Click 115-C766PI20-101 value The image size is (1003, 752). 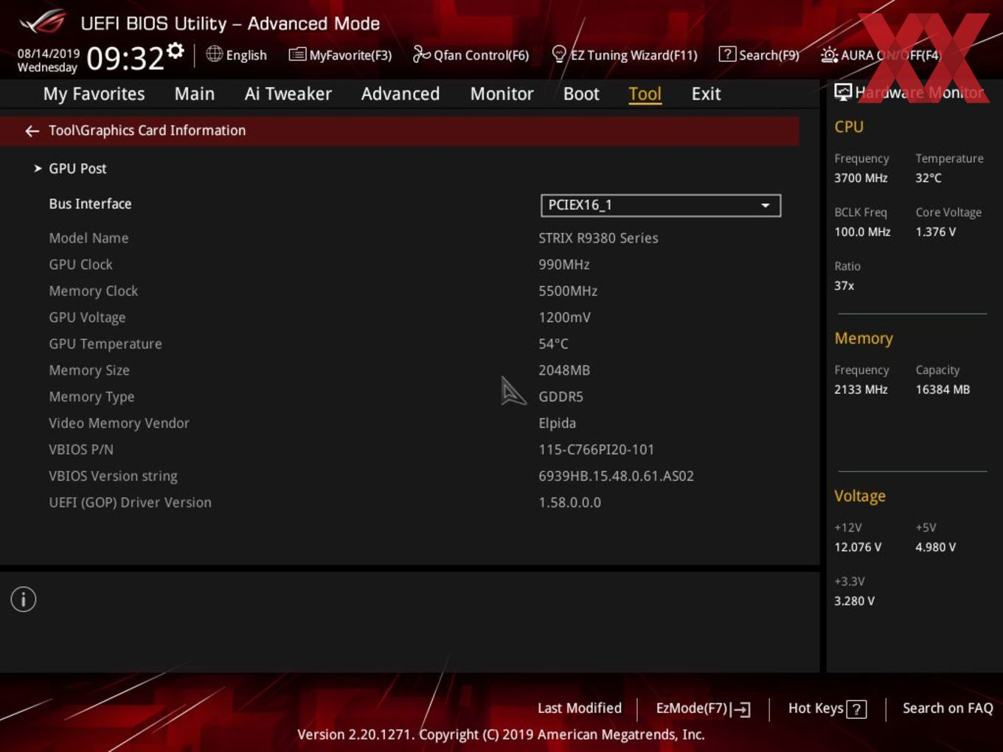pyautogui.click(x=597, y=450)
